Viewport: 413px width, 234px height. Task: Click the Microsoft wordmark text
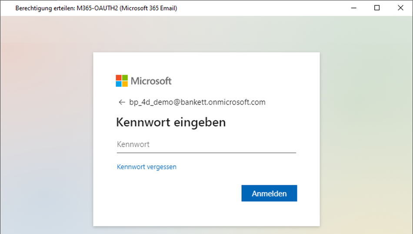tap(151, 81)
